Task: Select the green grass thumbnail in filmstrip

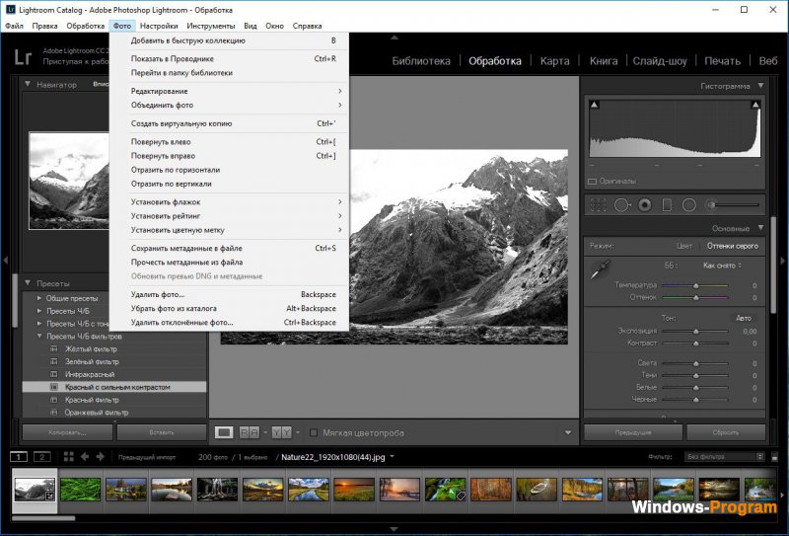Action: tap(81, 490)
